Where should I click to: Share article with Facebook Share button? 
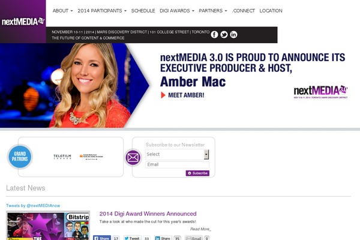point(102,238)
